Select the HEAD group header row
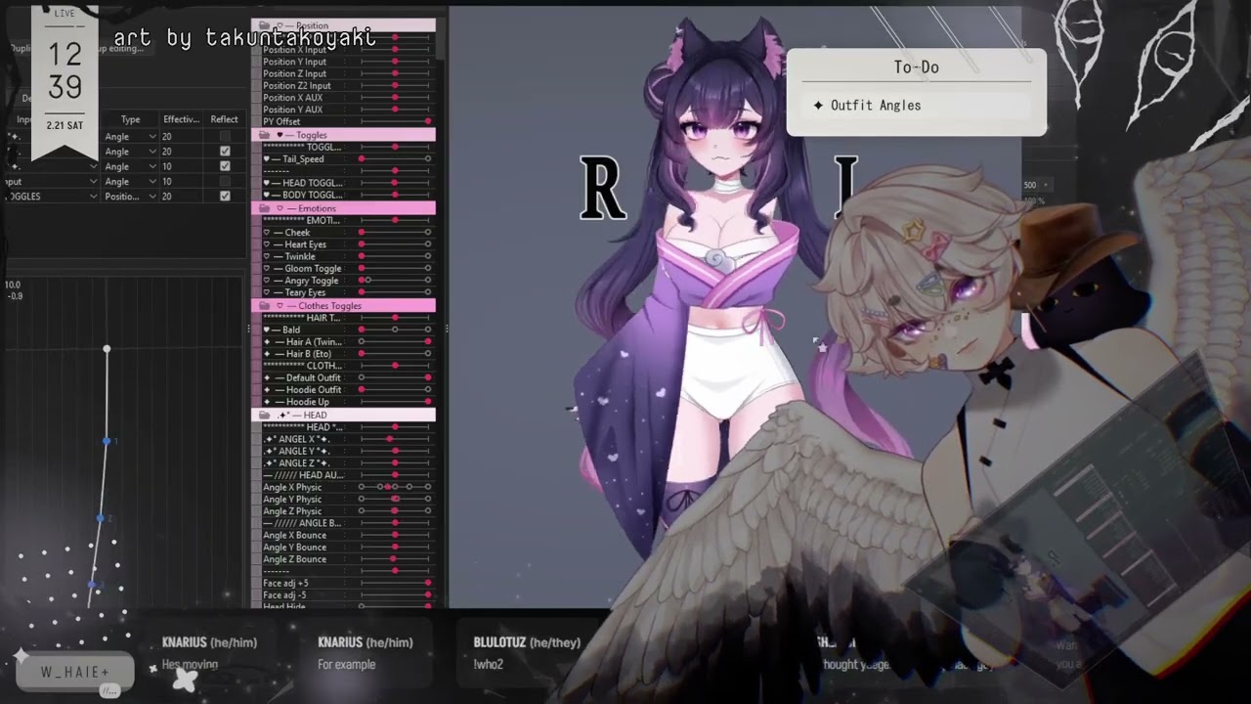 [x=344, y=415]
